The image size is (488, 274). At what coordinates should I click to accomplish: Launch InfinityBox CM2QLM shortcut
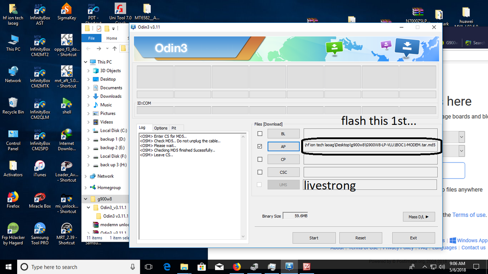40,108
